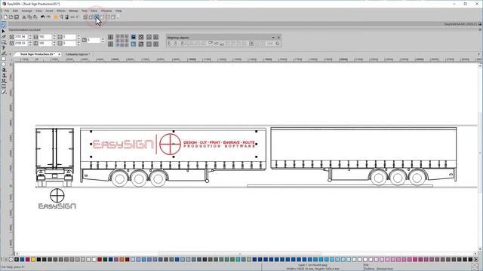Click the Open file toolbar icon
This screenshot has height=271, width=483.
[11, 17]
